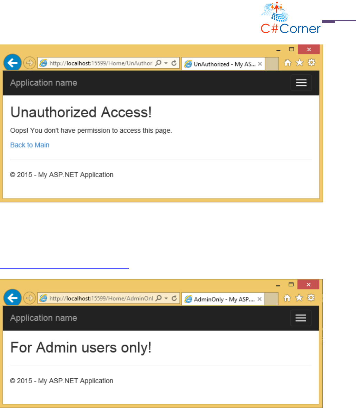Maximize the UnAuthorized browser window

[x=291, y=49]
